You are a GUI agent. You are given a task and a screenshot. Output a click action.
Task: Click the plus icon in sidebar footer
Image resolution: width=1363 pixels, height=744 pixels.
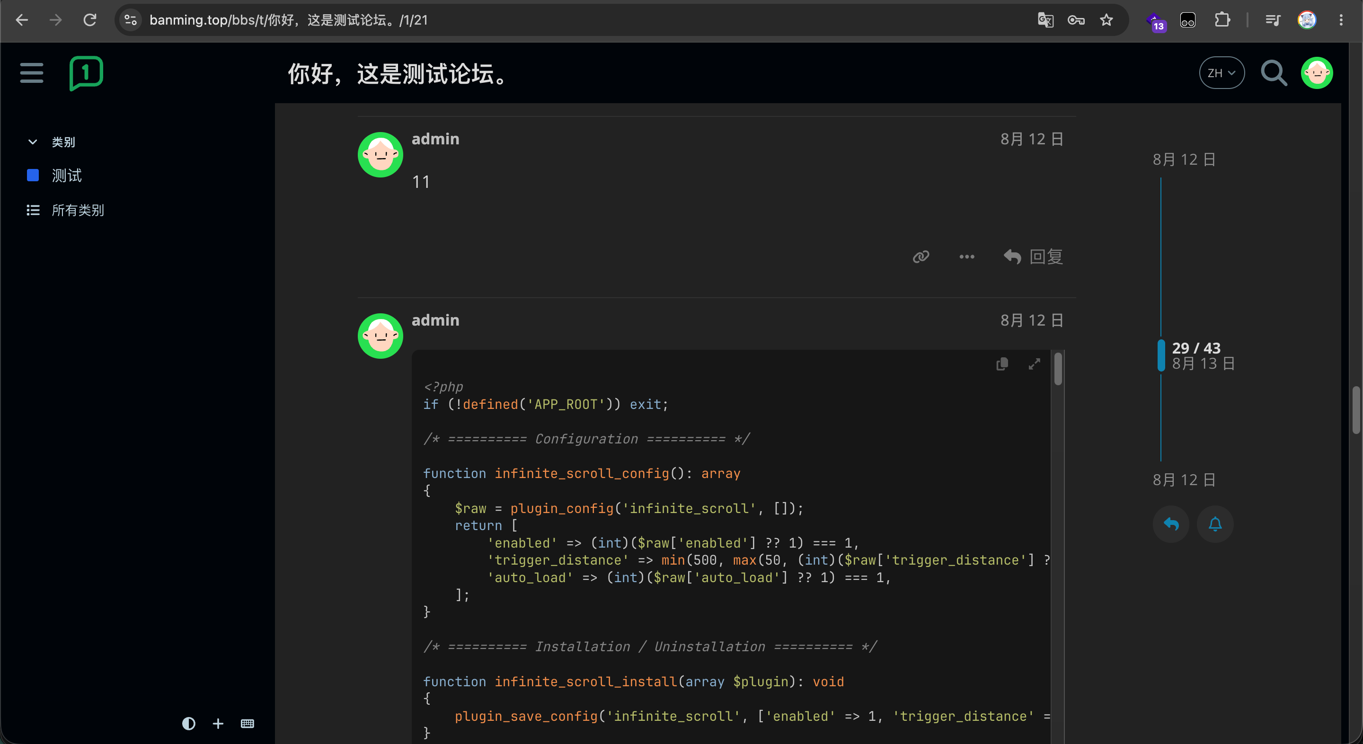pyautogui.click(x=218, y=723)
